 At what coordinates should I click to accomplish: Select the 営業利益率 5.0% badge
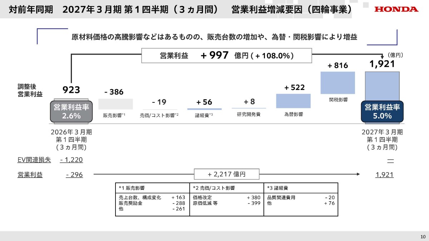pyautogui.click(x=382, y=112)
